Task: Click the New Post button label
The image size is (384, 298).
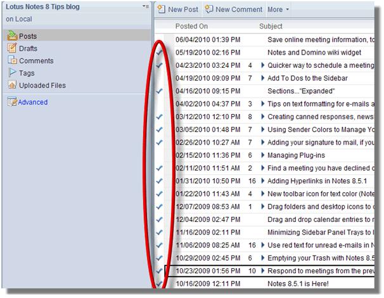Action: coord(183,10)
